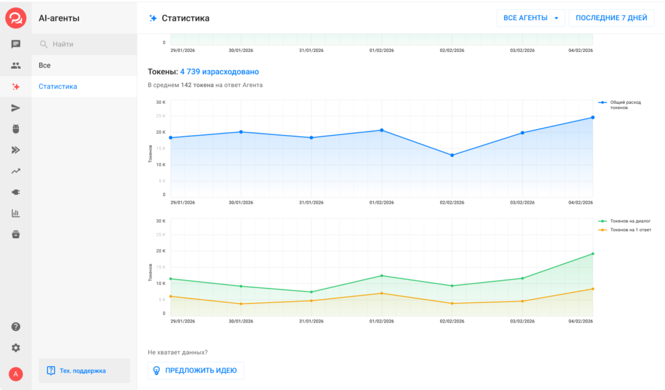Click the archive box icon

point(16,234)
